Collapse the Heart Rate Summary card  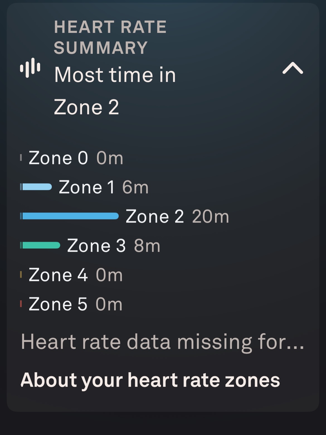click(x=293, y=68)
